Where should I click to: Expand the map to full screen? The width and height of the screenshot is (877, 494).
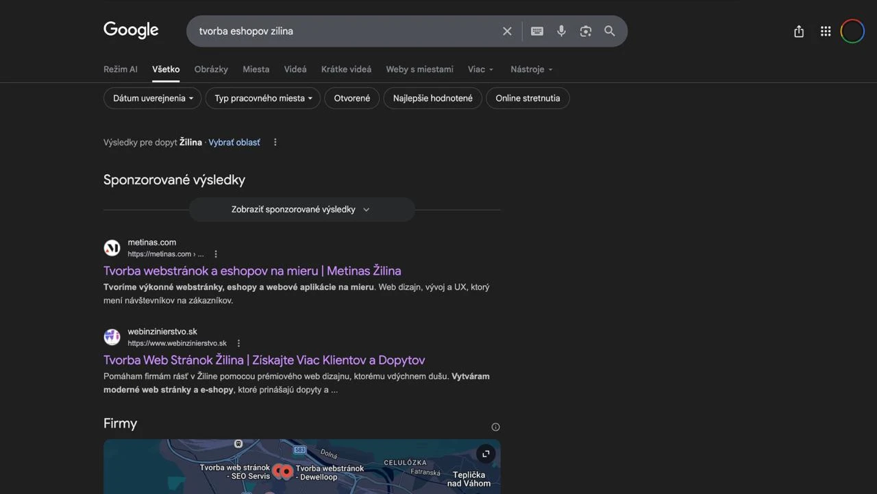[485, 454]
